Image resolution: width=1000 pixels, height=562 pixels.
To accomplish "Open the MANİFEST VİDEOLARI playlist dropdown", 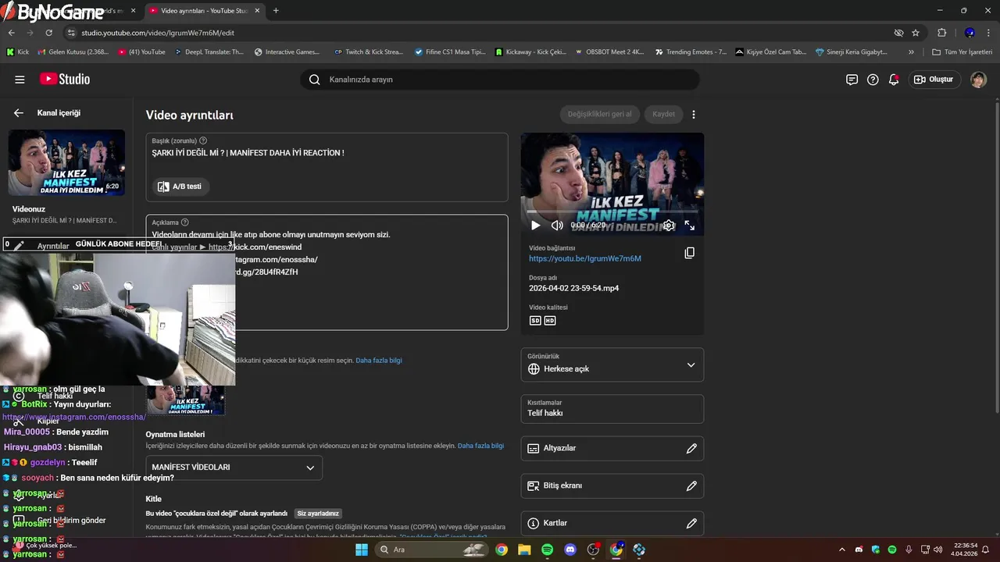I will click(x=234, y=468).
